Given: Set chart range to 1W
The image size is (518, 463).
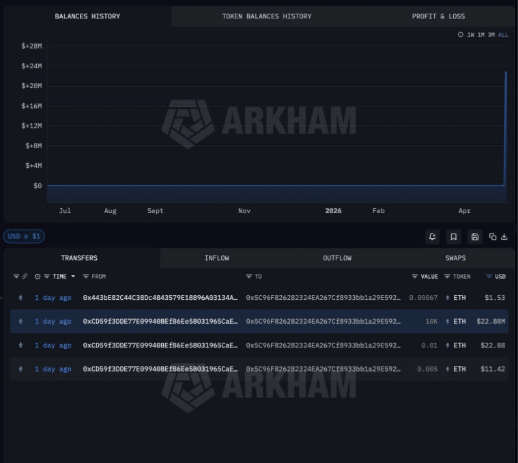Looking at the screenshot, I should [x=470, y=35].
